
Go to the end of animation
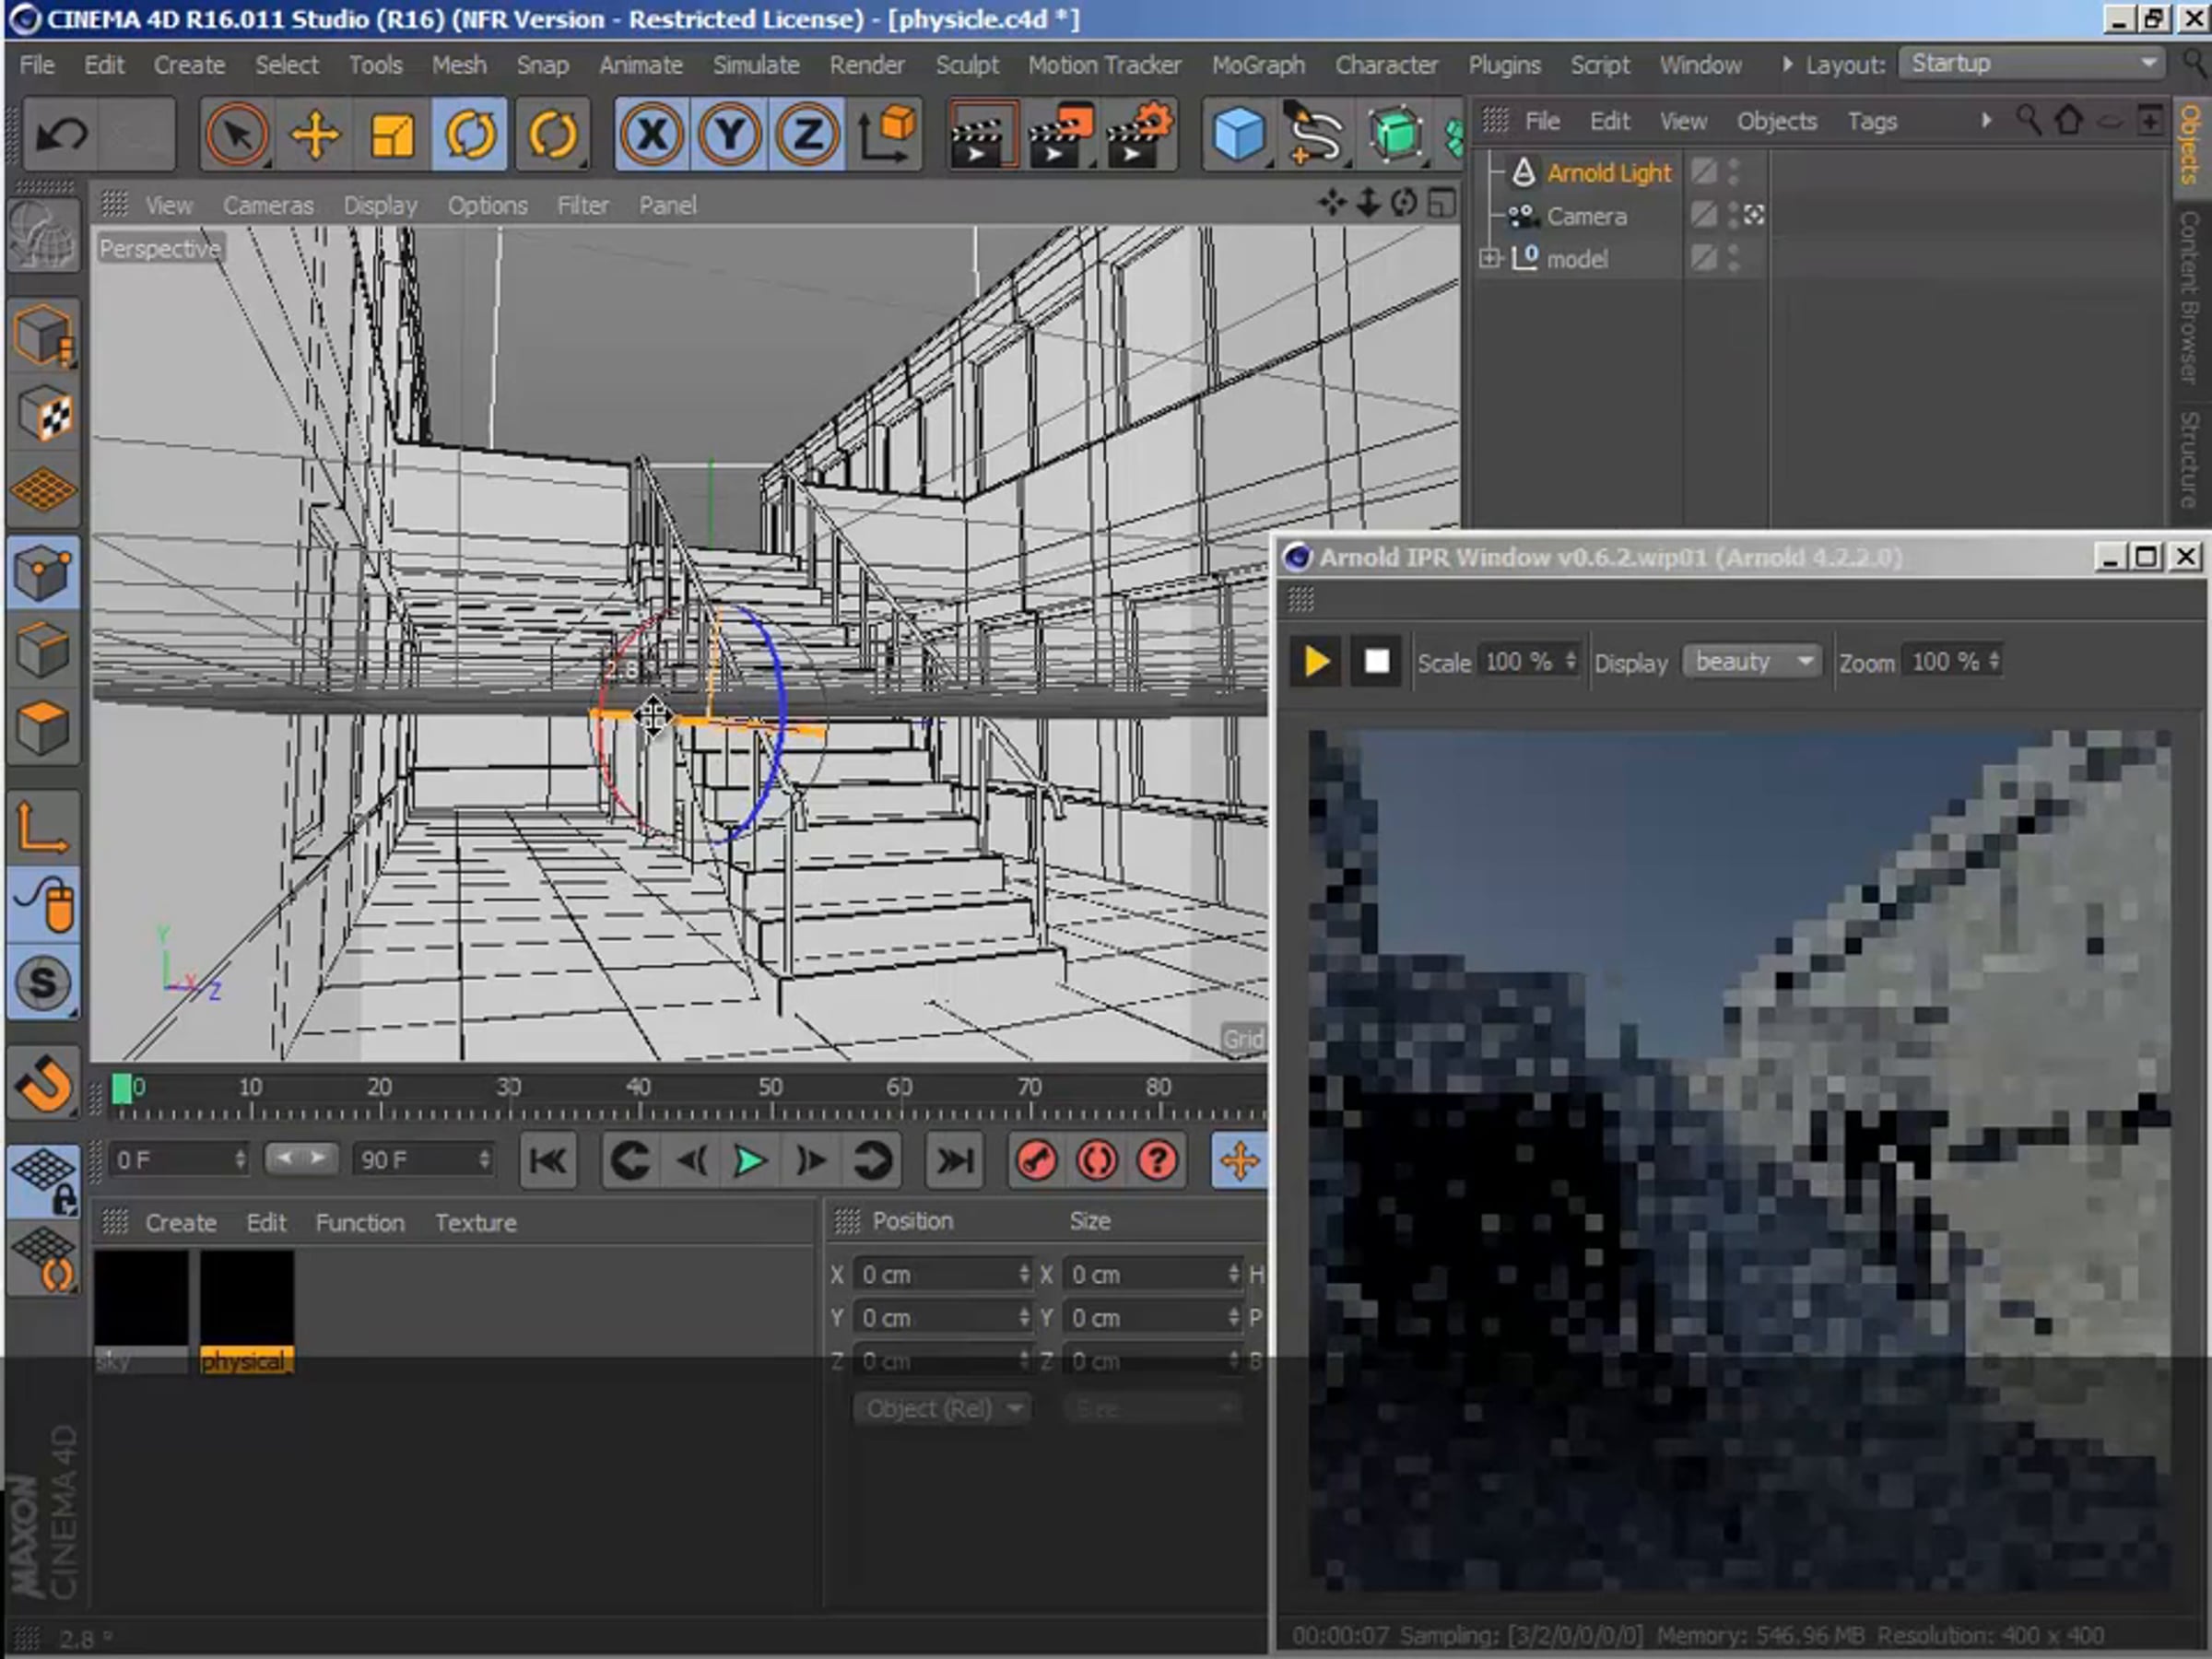(x=954, y=1160)
